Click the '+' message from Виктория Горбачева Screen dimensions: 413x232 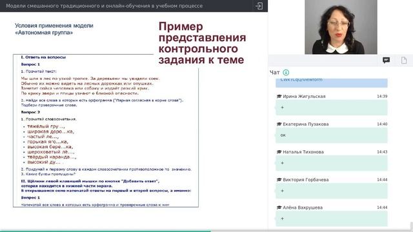click(331, 191)
